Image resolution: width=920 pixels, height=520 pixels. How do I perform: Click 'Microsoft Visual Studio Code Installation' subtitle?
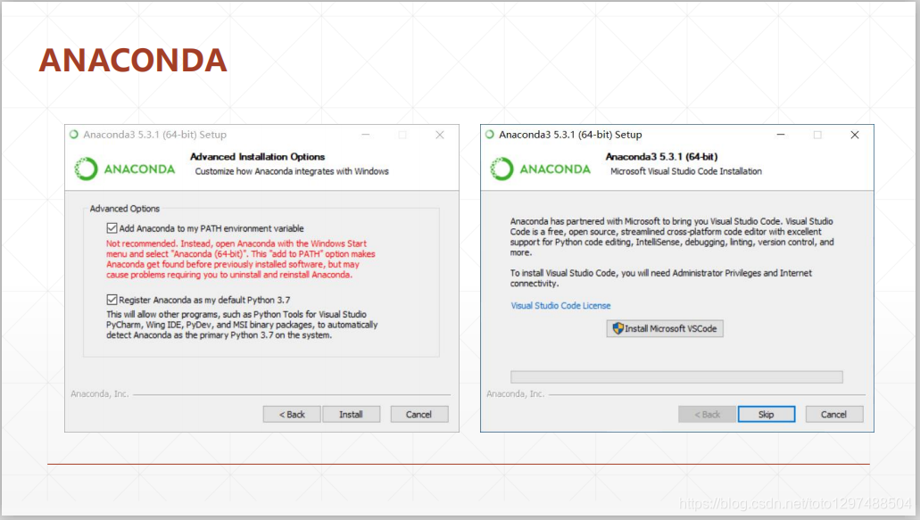[x=686, y=171]
